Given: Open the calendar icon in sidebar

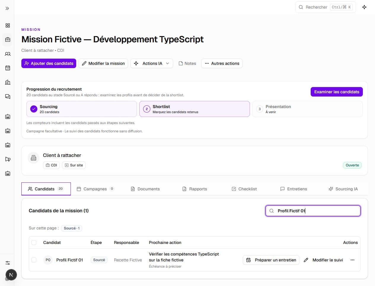Looking at the screenshot, I should (x=8, y=68).
